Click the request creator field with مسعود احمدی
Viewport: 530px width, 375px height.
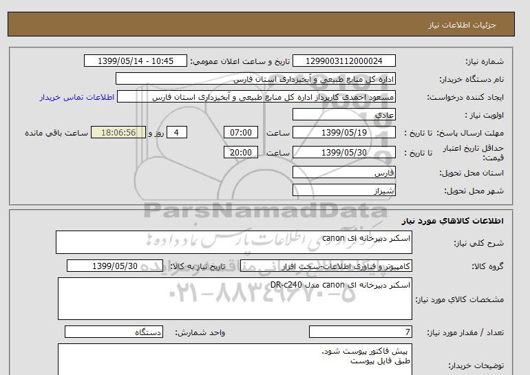(256, 97)
